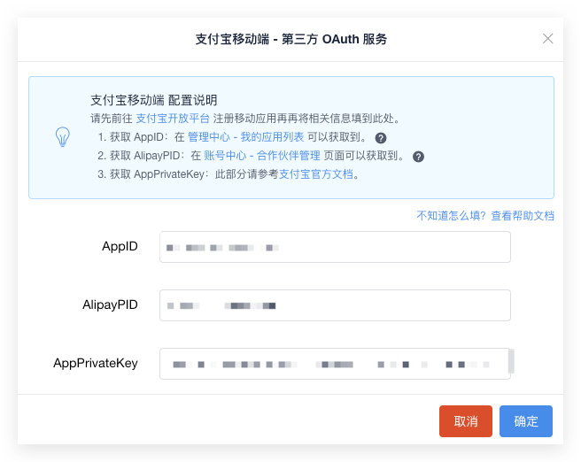The width and height of the screenshot is (581, 462).
Task: Click the blue 确定 button
Action: [x=526, y=421]
